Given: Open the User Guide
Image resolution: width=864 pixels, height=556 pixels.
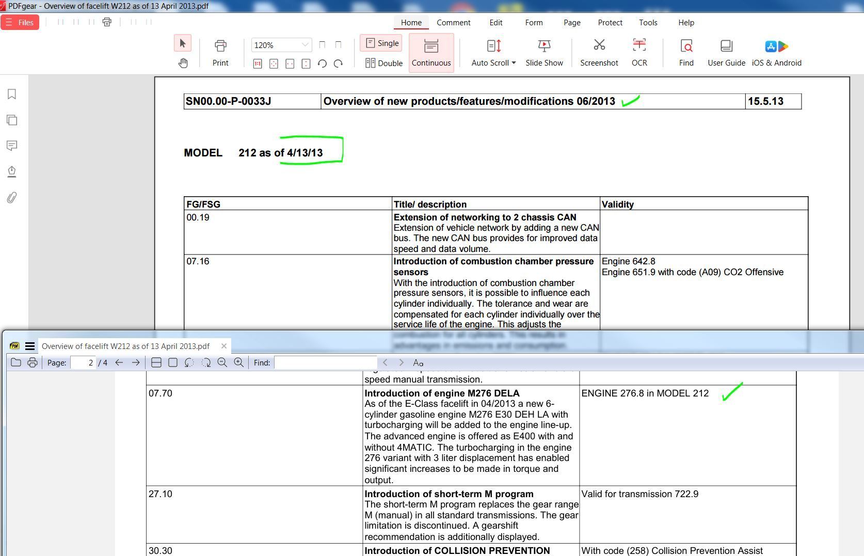Looking at the screenshot, I should click(x=726, y=52).
